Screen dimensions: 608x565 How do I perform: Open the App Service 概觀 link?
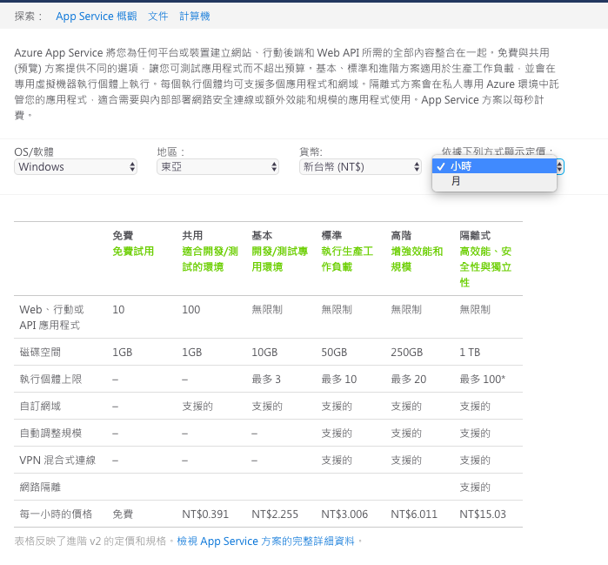pyautogui.click(x=97, y=17)
